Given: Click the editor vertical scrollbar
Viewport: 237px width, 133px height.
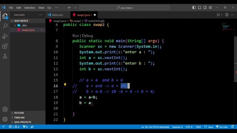Looking at the screenshot, I should 236,59.
